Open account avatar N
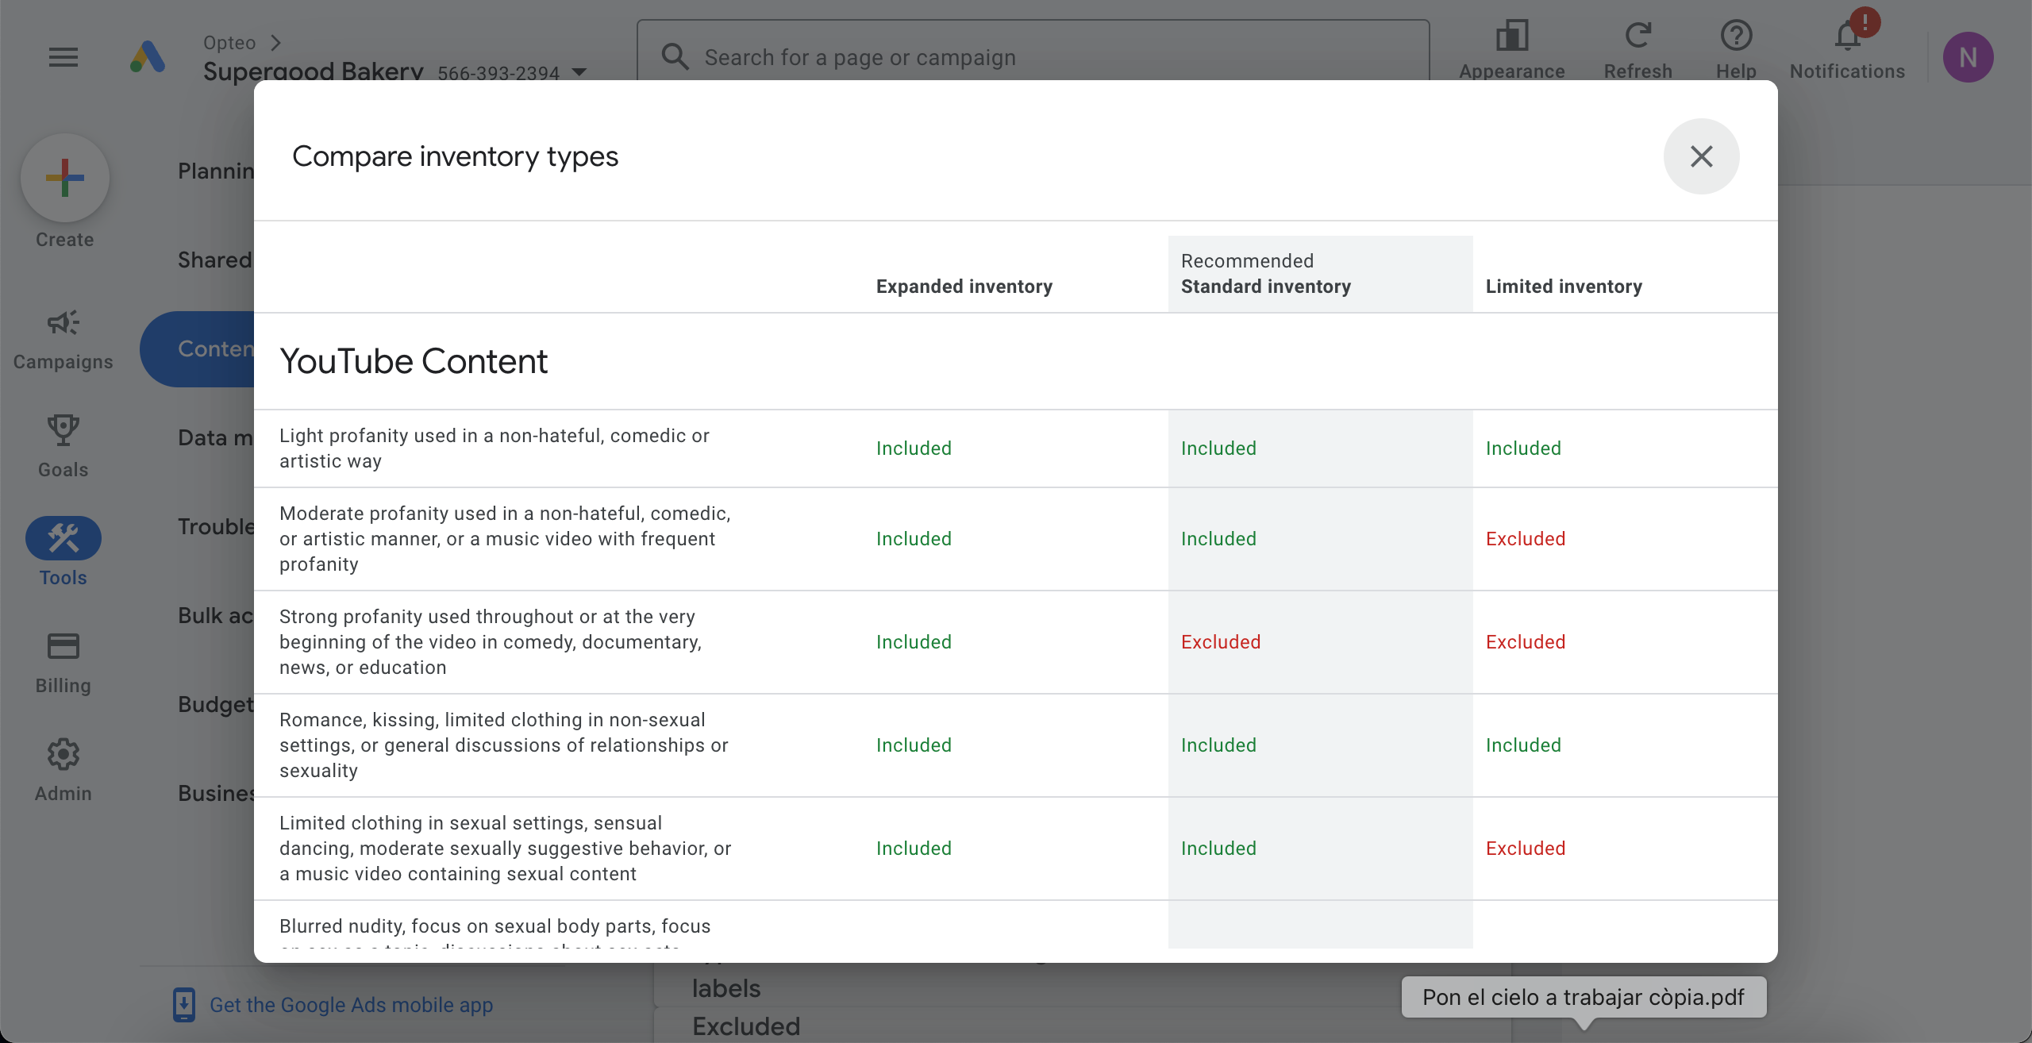This screenshot has height=1043, width=2032. tap(1968, 57)
